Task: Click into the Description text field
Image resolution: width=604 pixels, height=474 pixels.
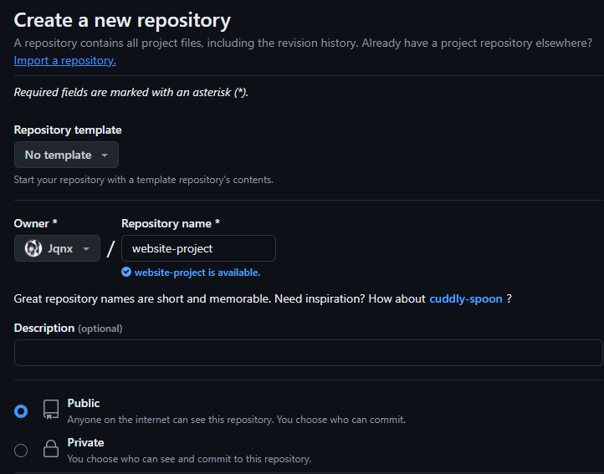Action: (308, 352)
